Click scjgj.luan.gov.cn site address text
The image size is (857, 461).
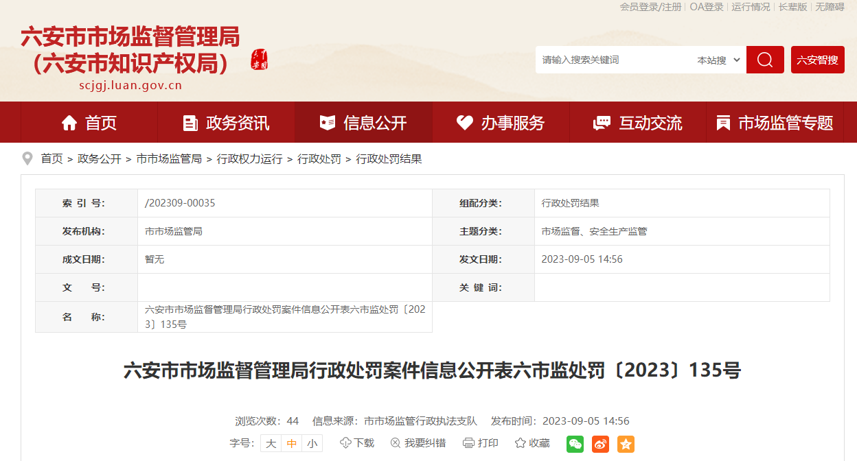click(130, 86)
